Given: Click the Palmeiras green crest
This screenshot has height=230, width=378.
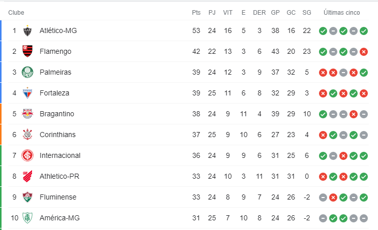Looking at the screenshot, I should coord(27,72).
